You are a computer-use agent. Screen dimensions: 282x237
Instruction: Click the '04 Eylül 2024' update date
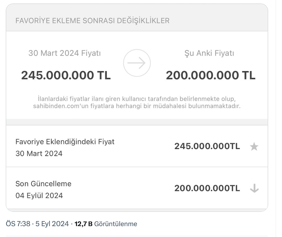pos(39,196)
